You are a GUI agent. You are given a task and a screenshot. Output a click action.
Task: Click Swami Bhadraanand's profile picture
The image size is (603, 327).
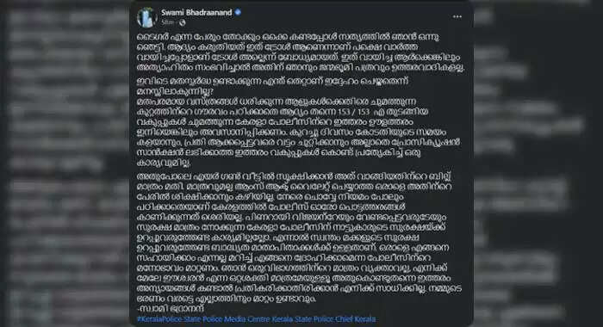pyautogui.click(x=147, y=17)
